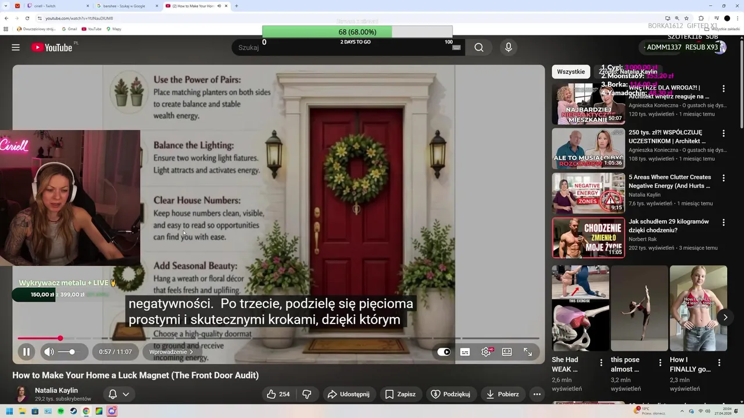The image size is (744, 418).
Task: Open the Natalia Kaylin channel link
Action: point(56,390)
